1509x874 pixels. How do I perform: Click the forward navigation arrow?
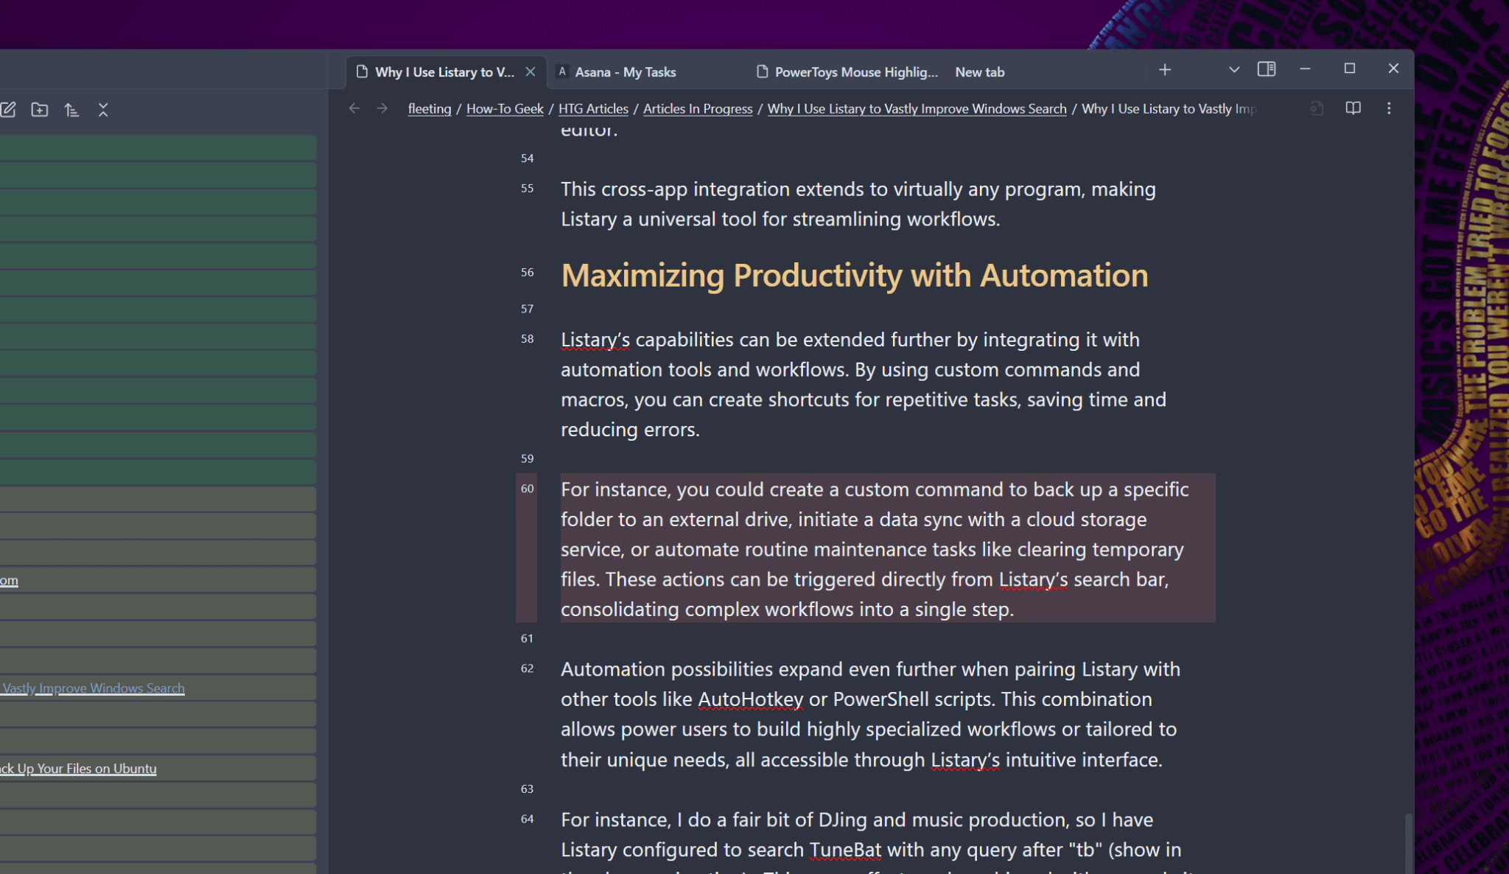382,108
